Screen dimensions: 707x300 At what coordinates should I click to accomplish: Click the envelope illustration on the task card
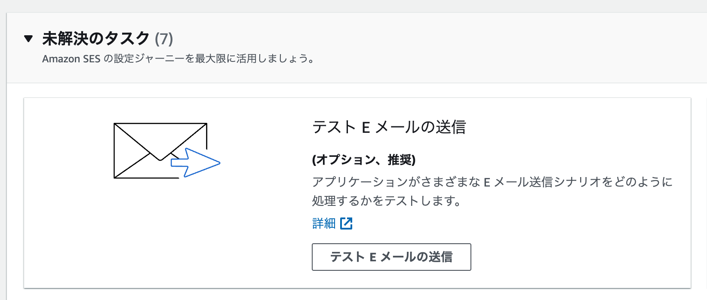point(159,150)
